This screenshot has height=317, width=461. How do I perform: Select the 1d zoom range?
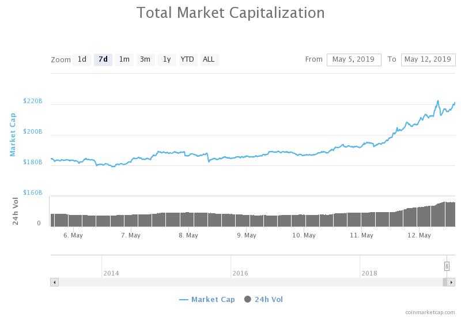point(82,59)
